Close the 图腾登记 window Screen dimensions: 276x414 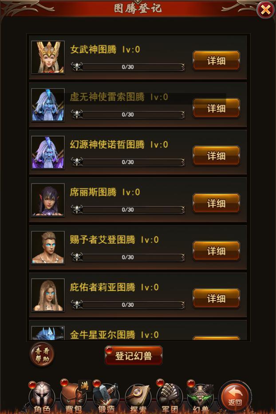click(265, 10)
